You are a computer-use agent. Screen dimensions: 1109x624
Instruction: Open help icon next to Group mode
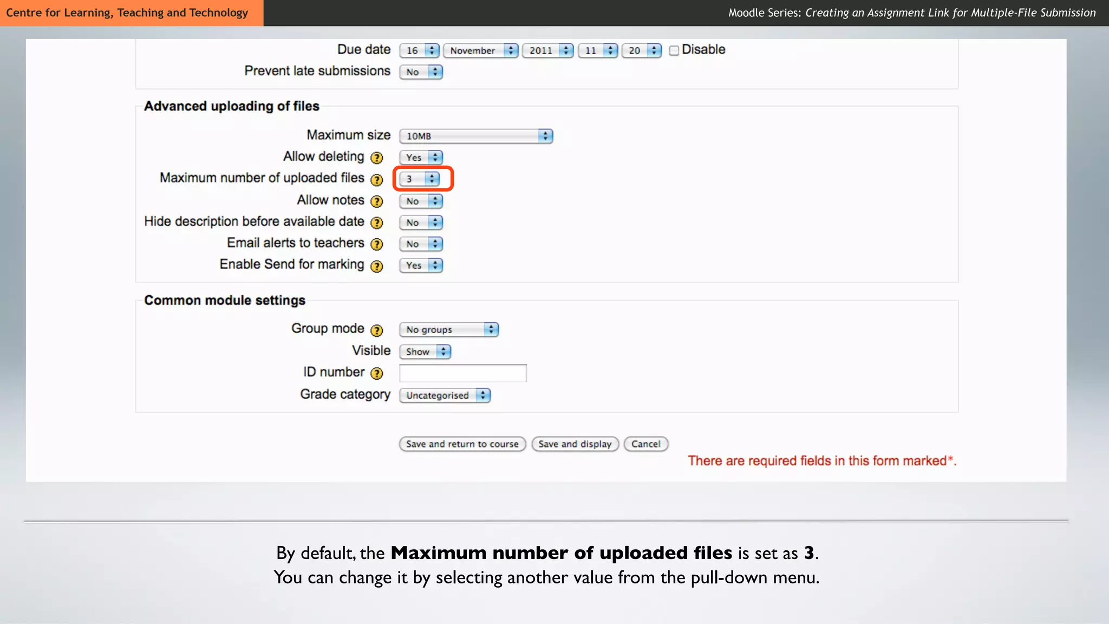pyautogui.click(x=376, y=330)
